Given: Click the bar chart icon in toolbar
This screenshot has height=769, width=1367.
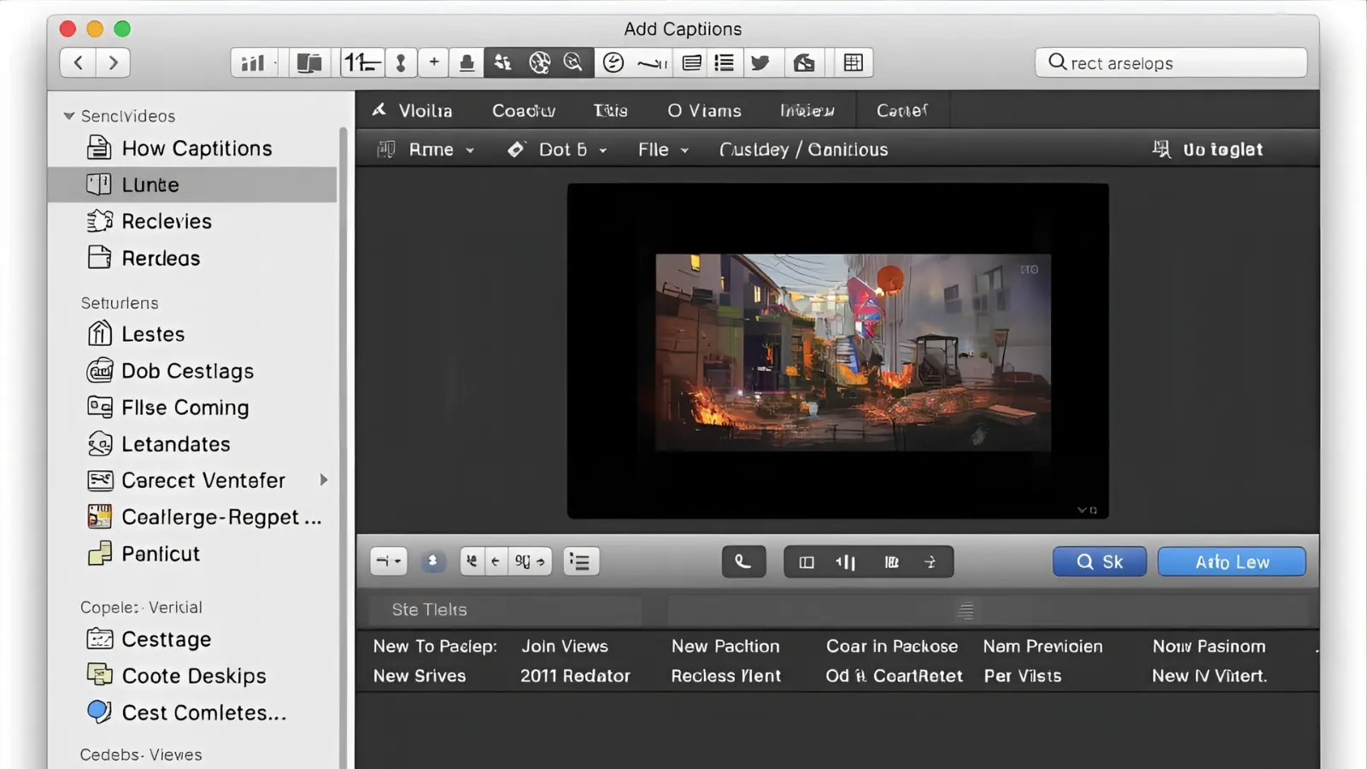Looking at the screenshot, I should click(x=253, y=62).
